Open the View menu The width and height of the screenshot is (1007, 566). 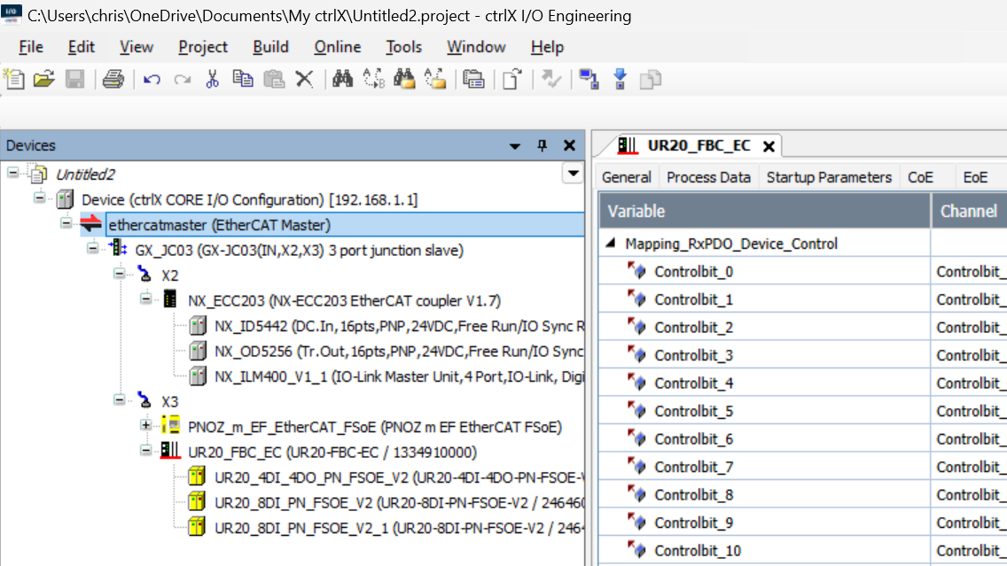[137, 47]
